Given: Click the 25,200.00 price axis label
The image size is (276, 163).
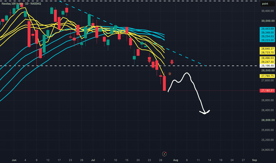Looking at the screenshot, I should tap(267, 140).
